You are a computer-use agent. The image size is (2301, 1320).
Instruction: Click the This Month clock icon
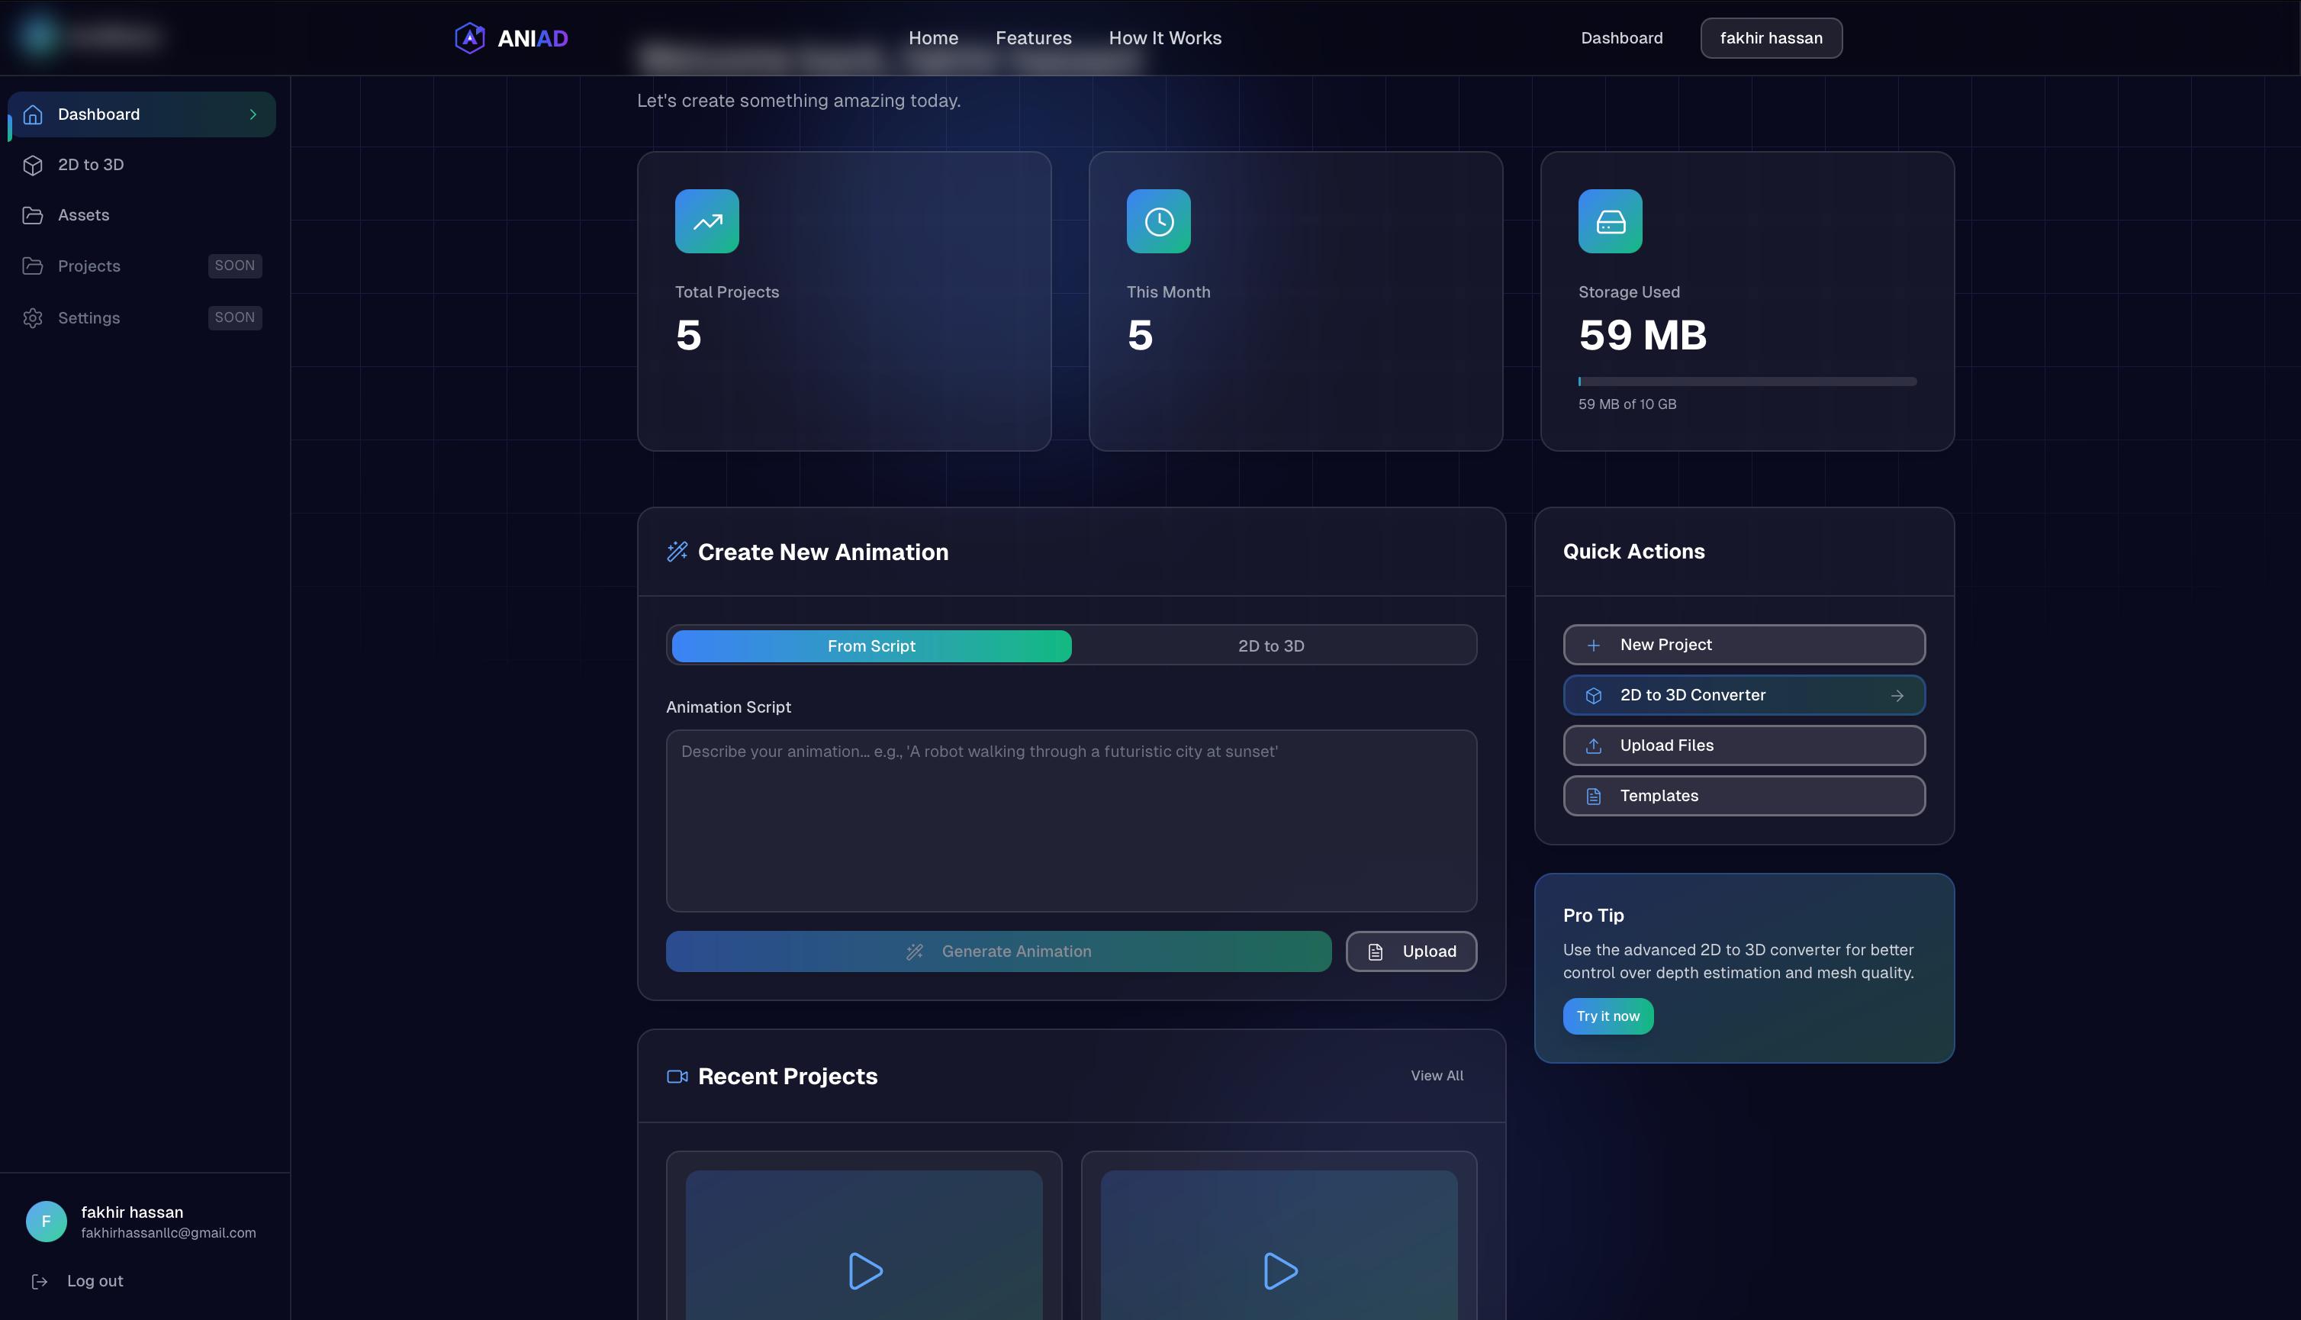[1158, 221]
